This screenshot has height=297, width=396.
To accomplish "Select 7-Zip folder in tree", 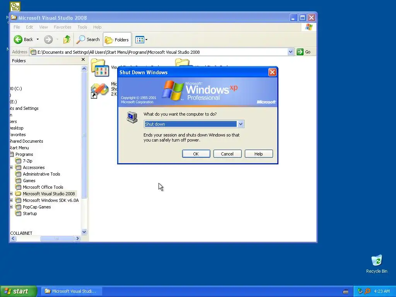I will pos(27,161).
